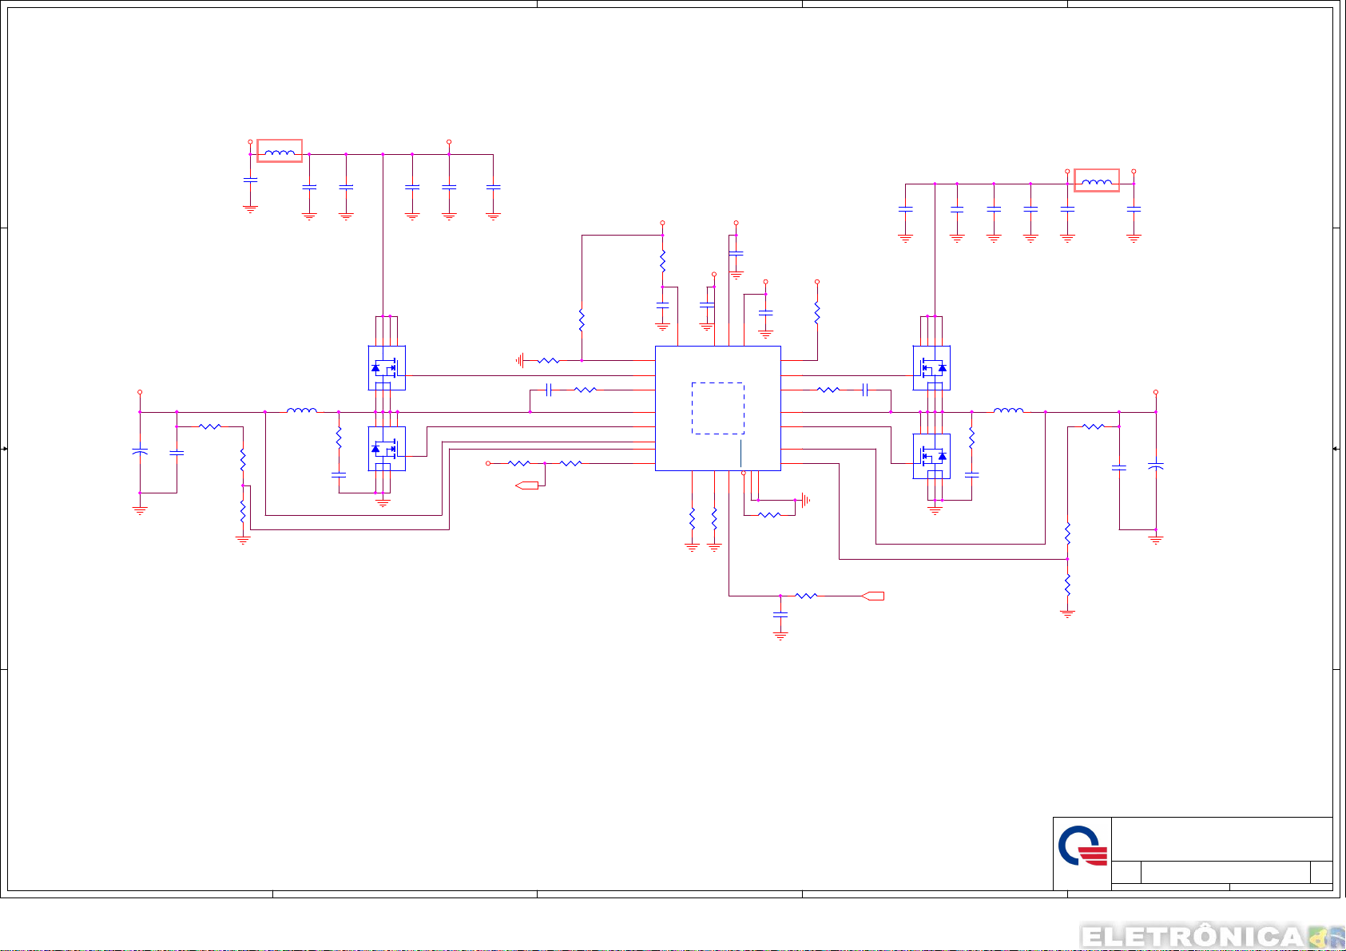
Task: Select the lower MOSFET of the right half-bridge
Action: (x=931, y=456)
